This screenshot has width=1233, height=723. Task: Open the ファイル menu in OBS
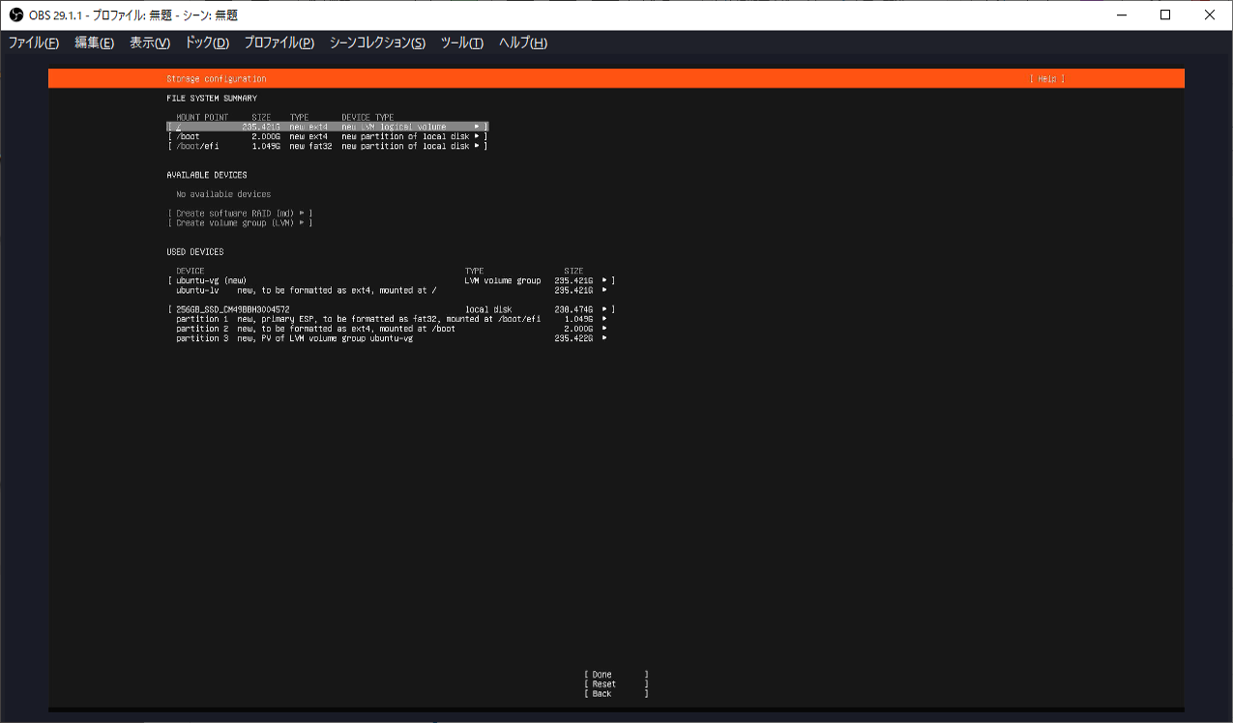click(33, 43)
